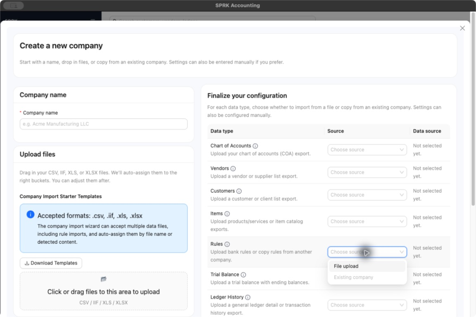Viewport: 476px width, 317px height.
Task: Click the Customers row label
Action: coord(223,191)
